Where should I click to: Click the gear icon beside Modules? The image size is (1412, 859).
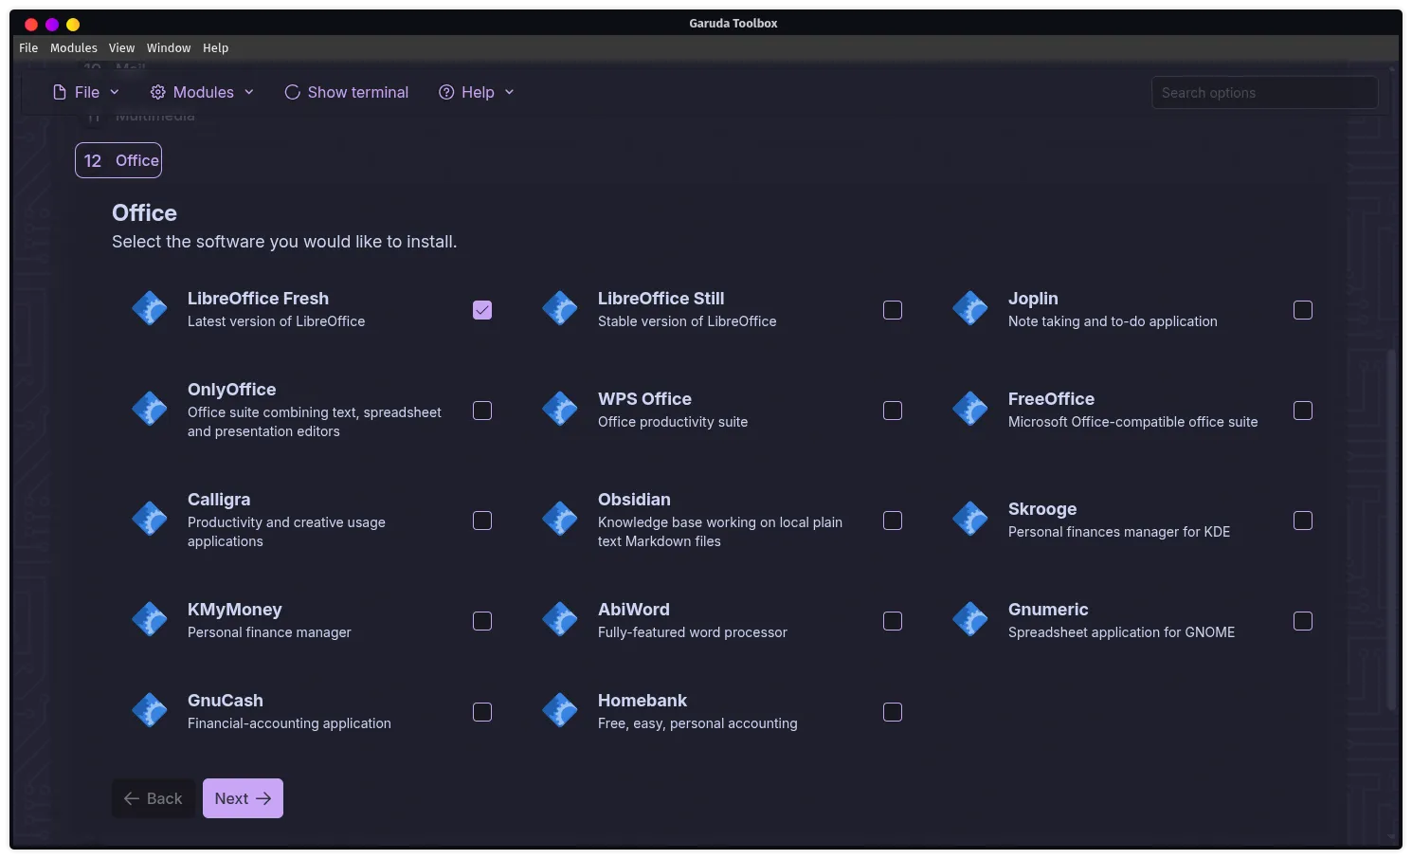158,92
